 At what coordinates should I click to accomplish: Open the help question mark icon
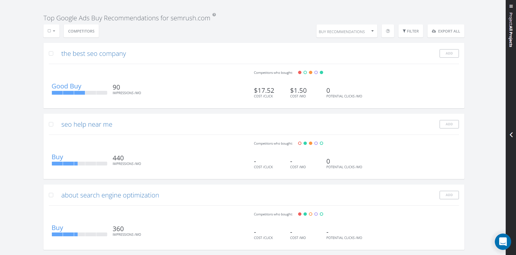click(388, 31)
